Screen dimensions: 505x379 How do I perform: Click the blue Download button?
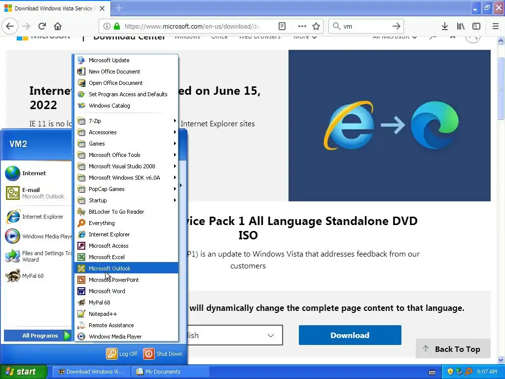coord(350,335)
